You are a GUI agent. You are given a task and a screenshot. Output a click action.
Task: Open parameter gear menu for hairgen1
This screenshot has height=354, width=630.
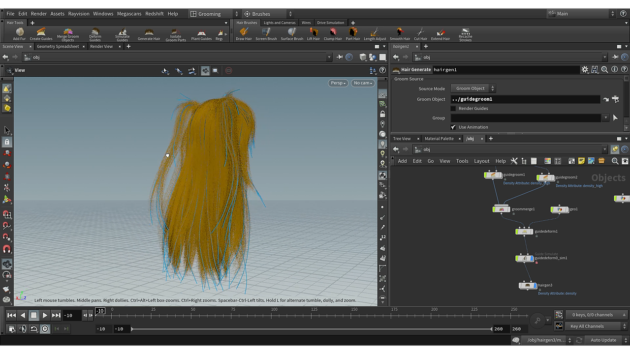click(x=585, y=70)
